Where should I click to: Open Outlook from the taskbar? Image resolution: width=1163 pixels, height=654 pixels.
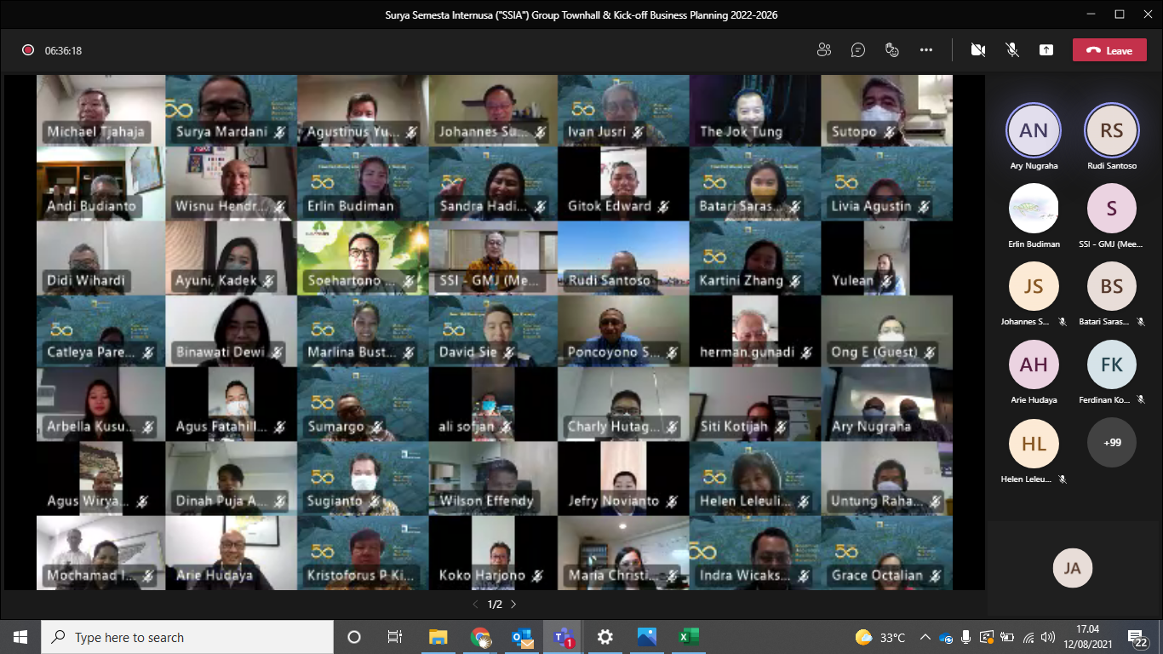point(522,637)
